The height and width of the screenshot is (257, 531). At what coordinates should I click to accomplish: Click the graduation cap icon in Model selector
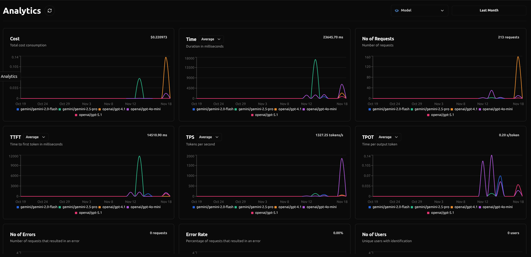pos(397,11)
